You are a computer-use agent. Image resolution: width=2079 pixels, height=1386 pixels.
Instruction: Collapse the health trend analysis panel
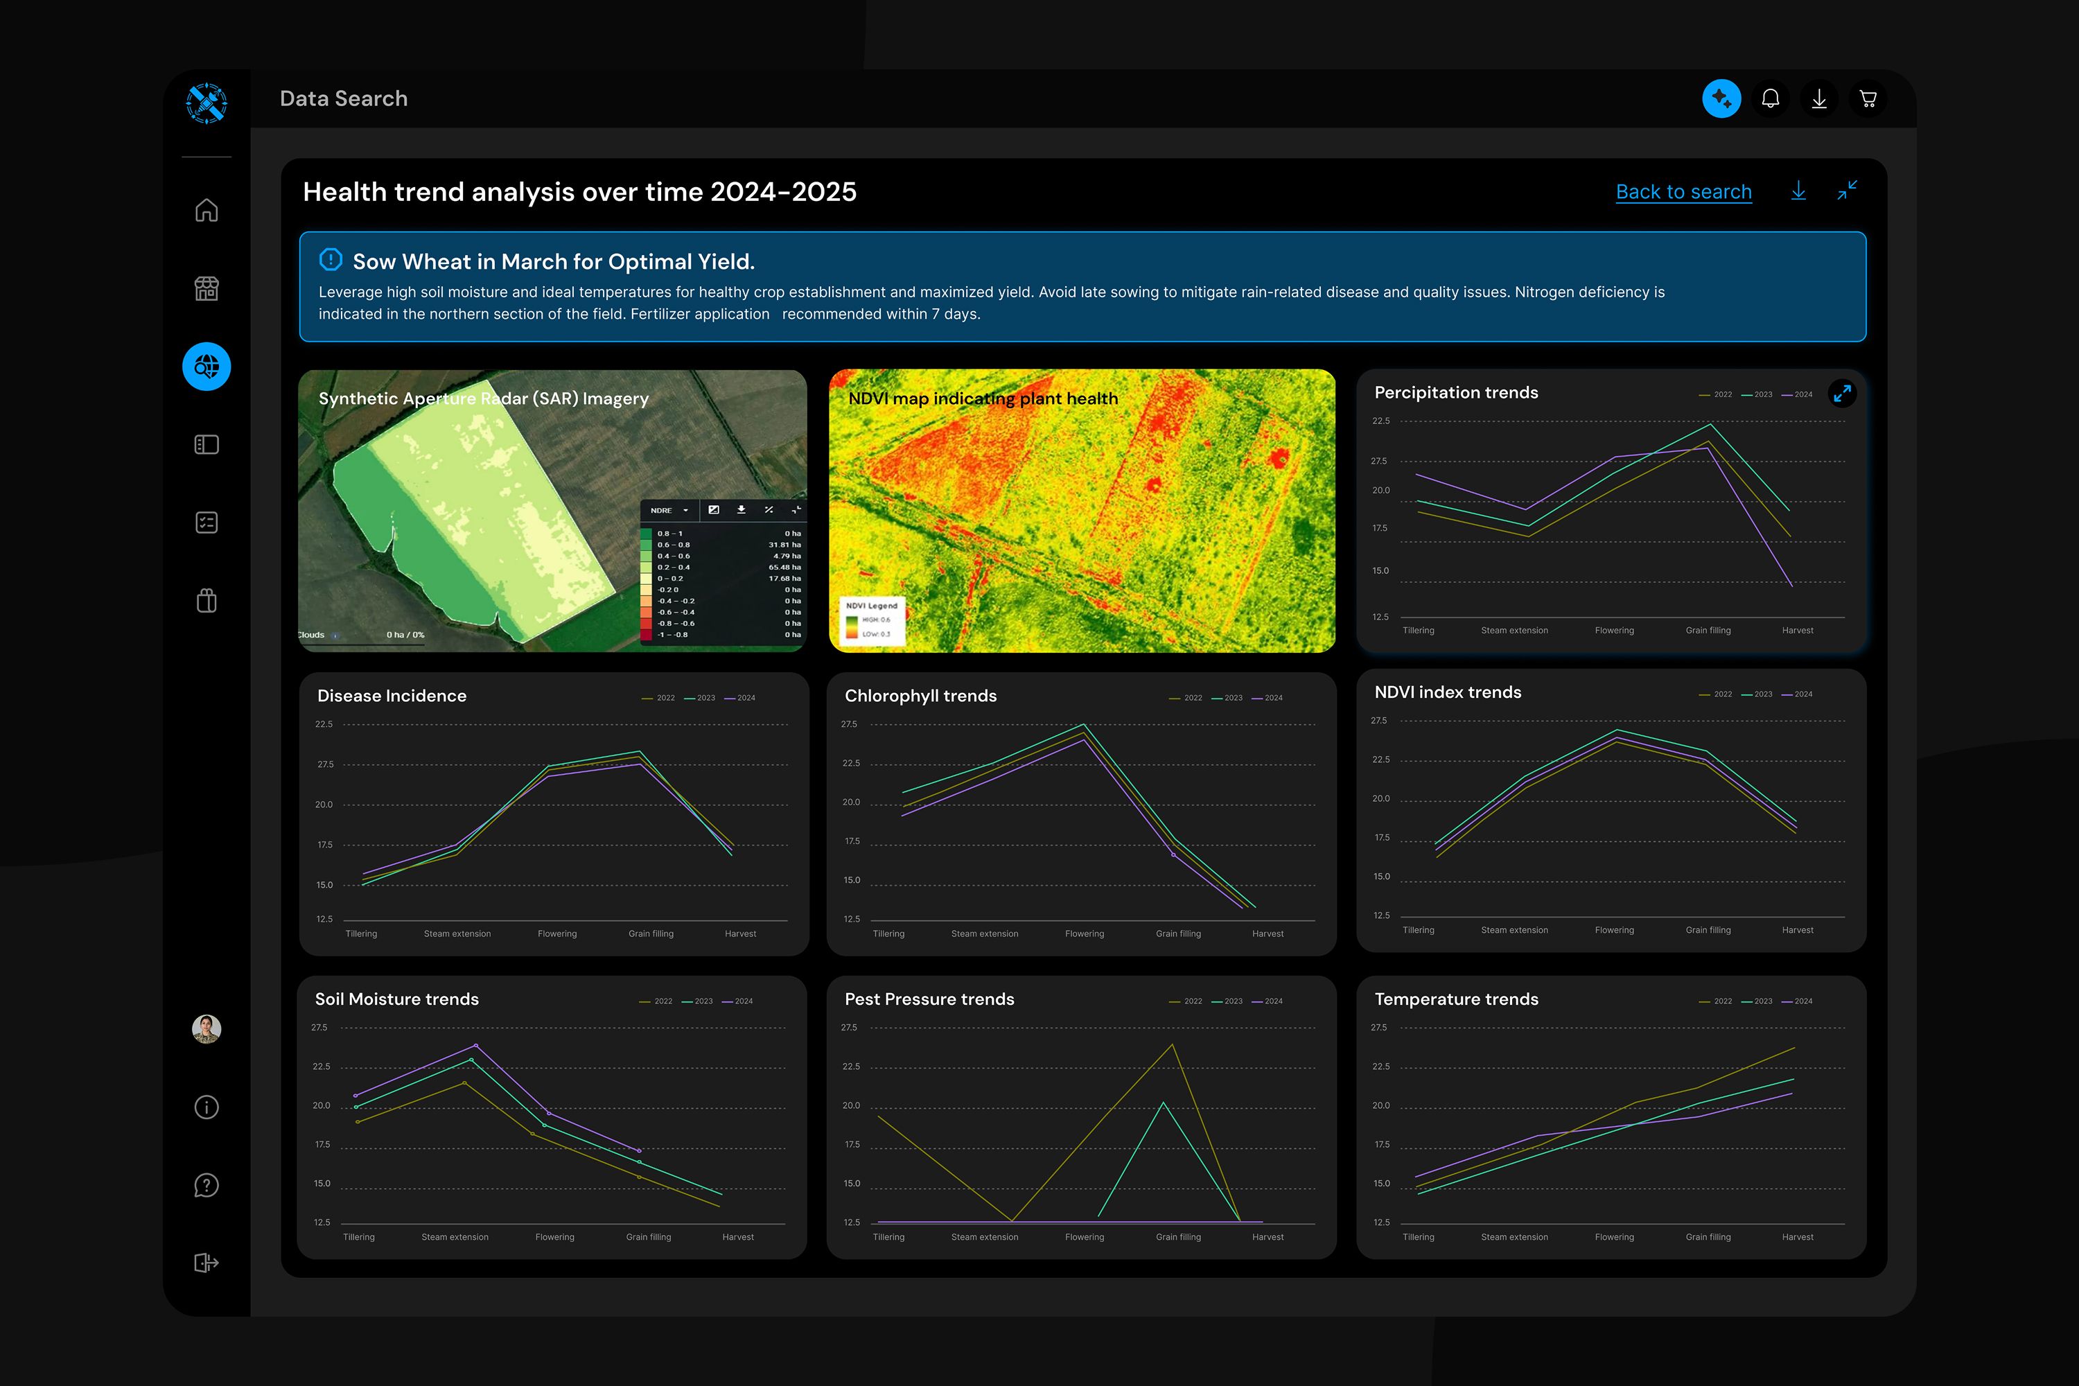coord(1848,190)
